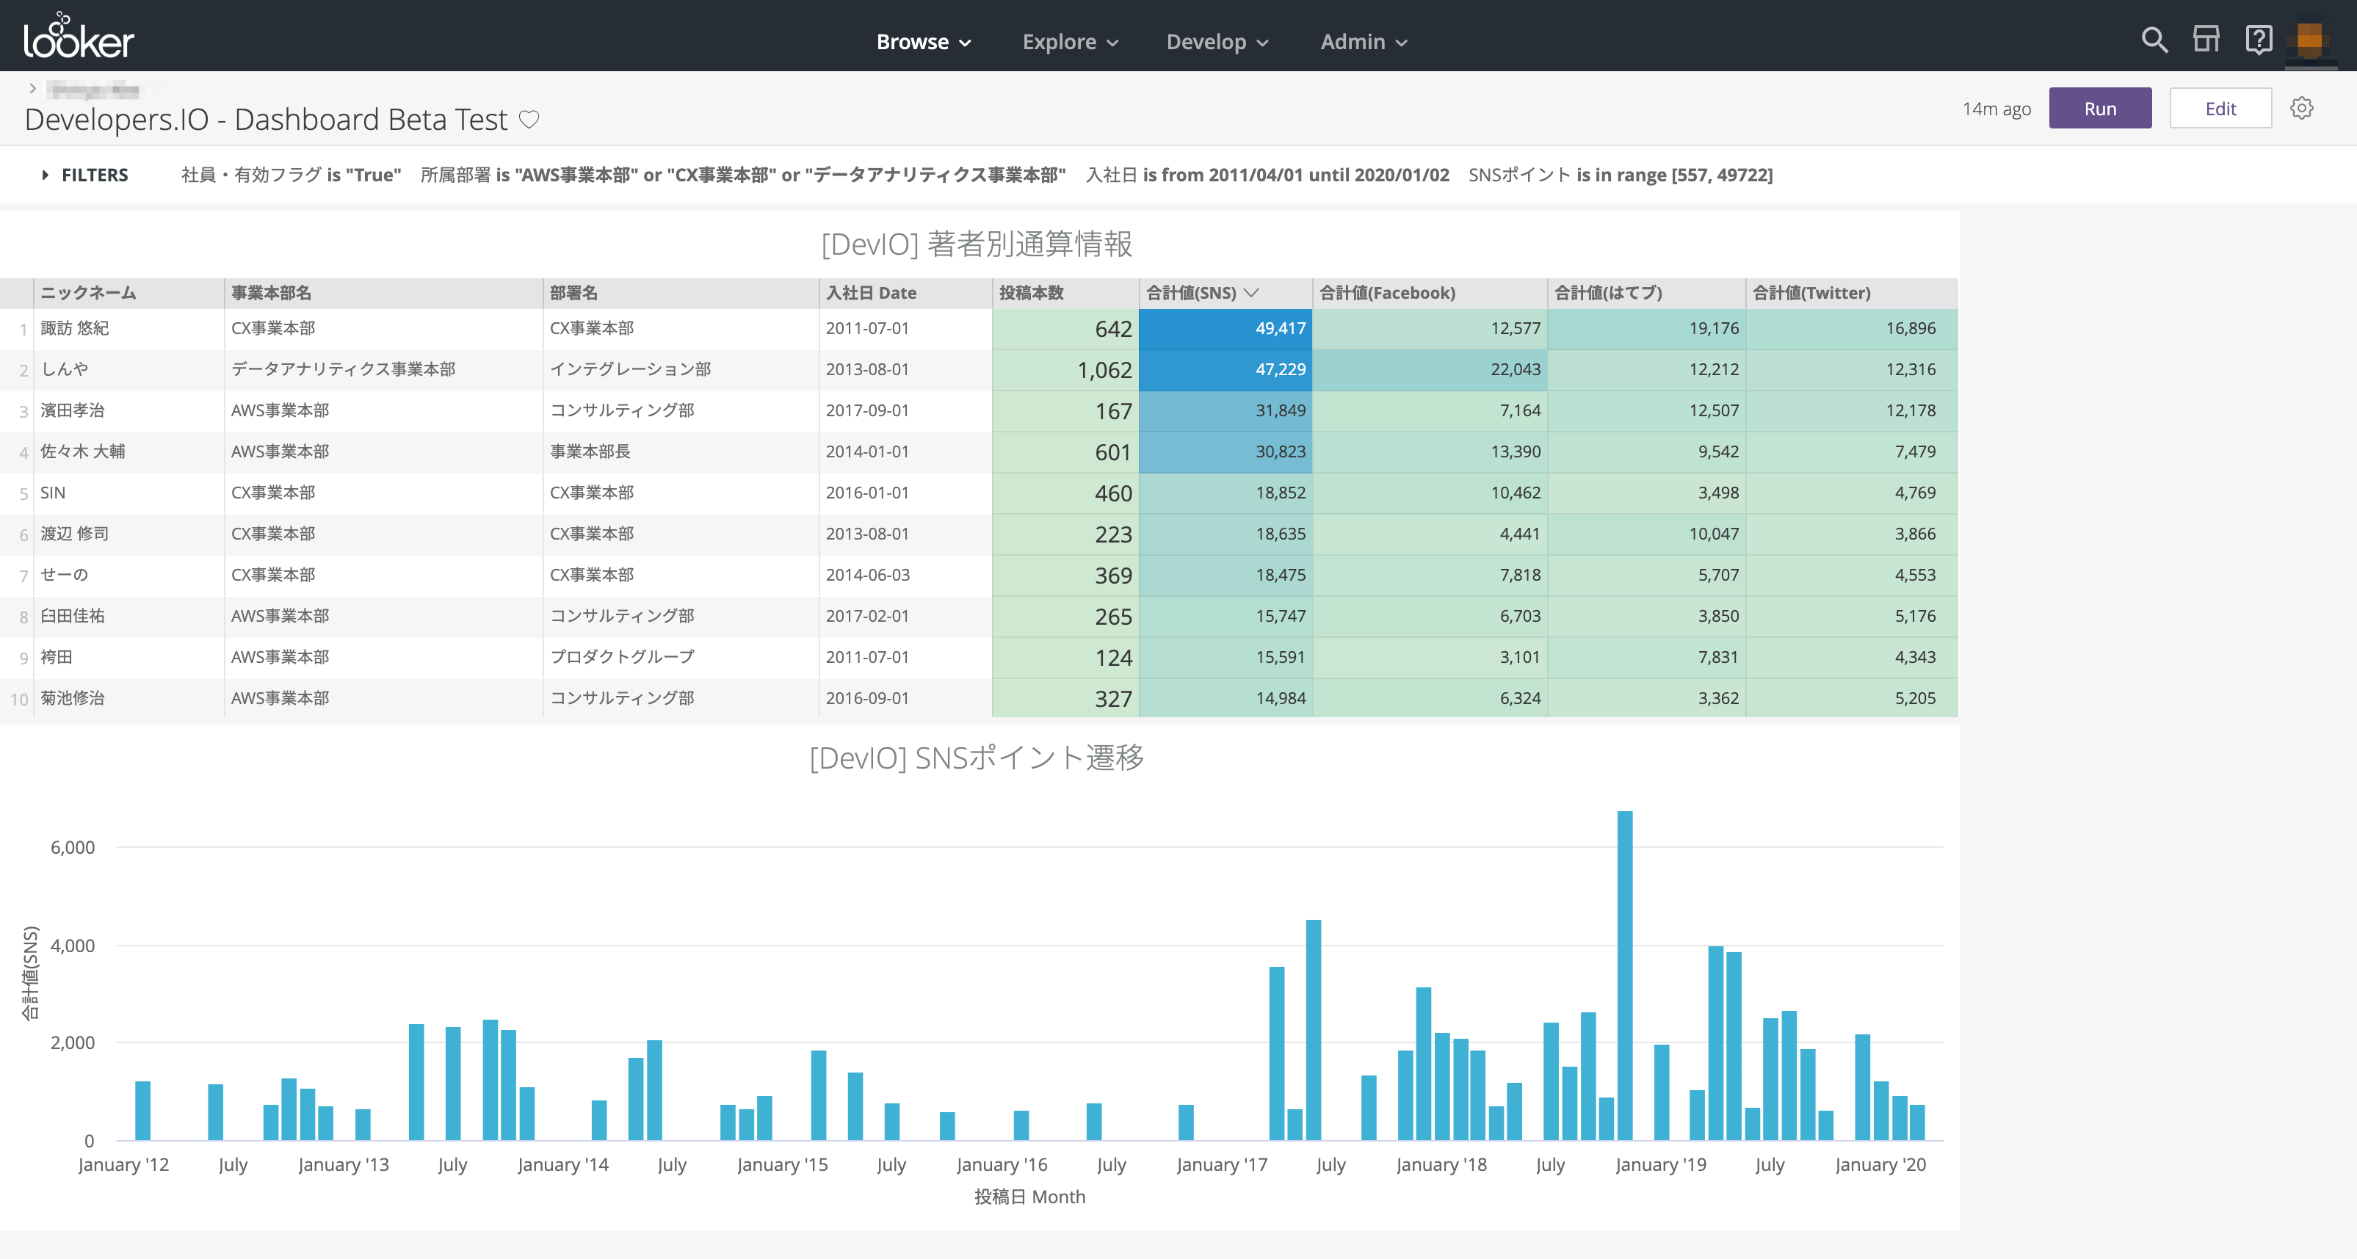This screenshot has height=1259, width=2357.
Task: Click the SNSポイント range filter
Action: tap(1620, 175)
